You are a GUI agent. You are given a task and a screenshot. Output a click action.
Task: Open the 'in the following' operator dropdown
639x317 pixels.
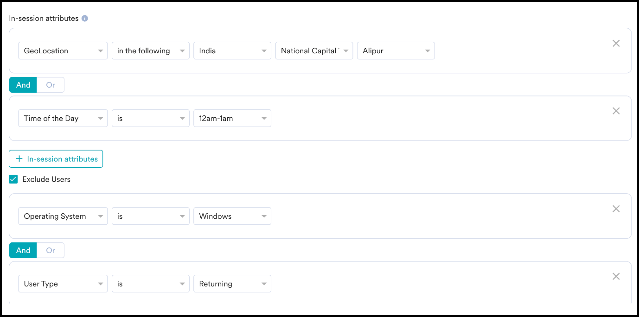[x=150, y=51]
